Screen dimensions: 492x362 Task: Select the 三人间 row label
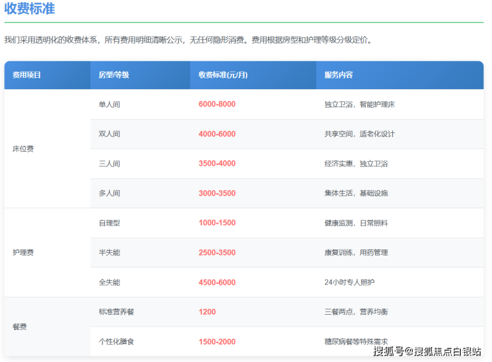109,164
